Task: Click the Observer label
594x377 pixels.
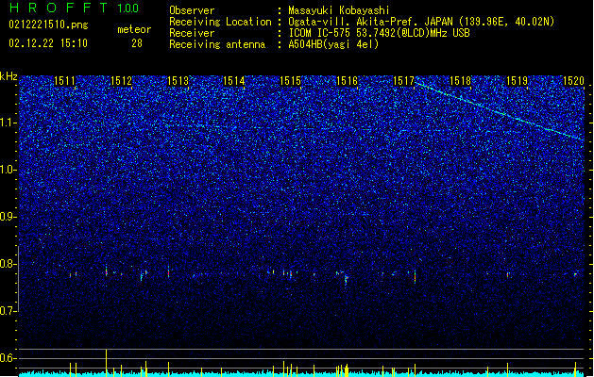Action: (192, 10)
